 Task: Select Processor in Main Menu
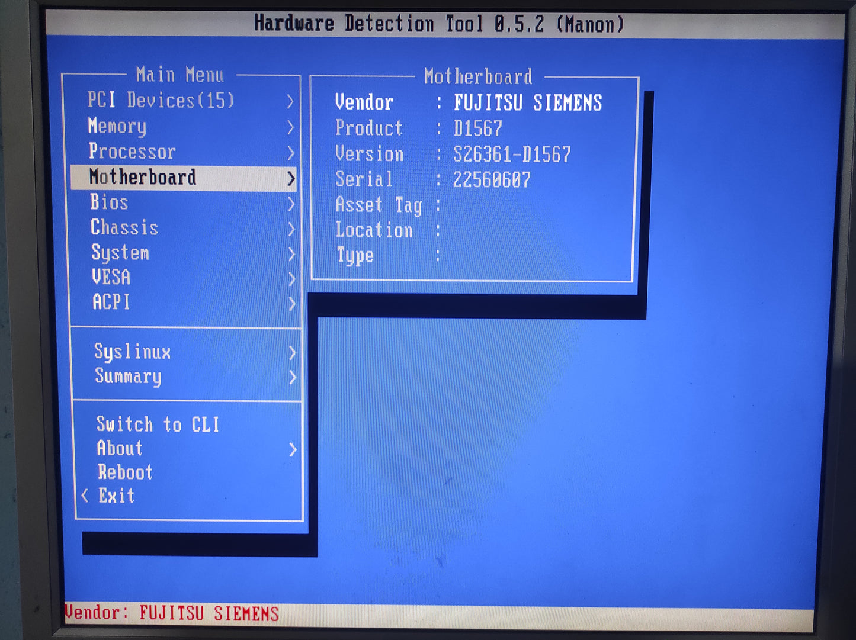pyautogui.click(x=132, y=152)
